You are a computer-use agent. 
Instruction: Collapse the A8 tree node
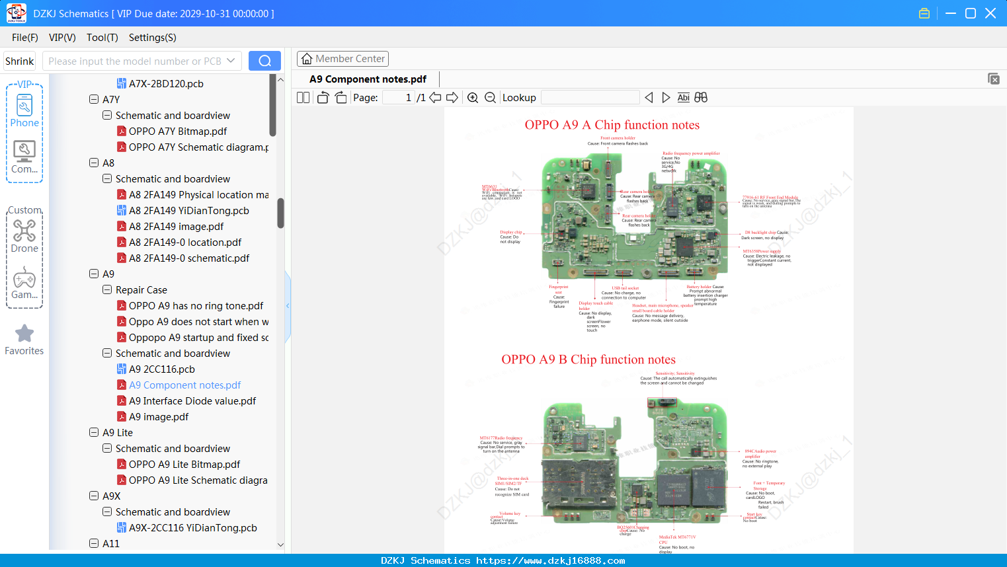94,163
